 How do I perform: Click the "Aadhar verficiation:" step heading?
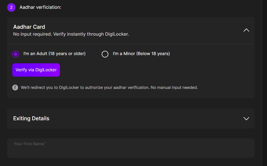[x=40, y=7]
